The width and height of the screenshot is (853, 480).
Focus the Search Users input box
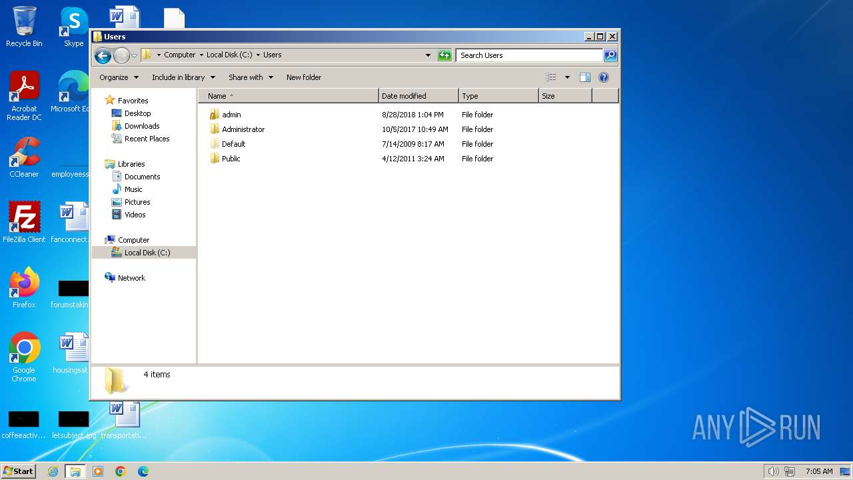click(x=530, y=55)
